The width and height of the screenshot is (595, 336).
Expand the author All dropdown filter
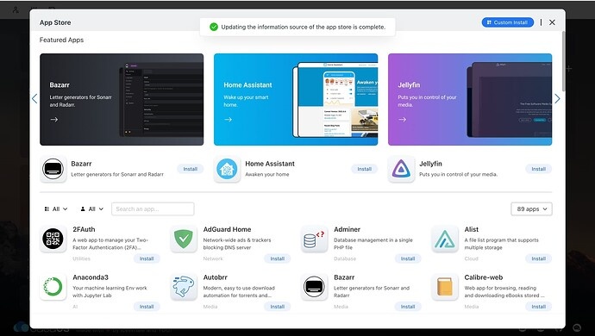click(x=91, y=209)
